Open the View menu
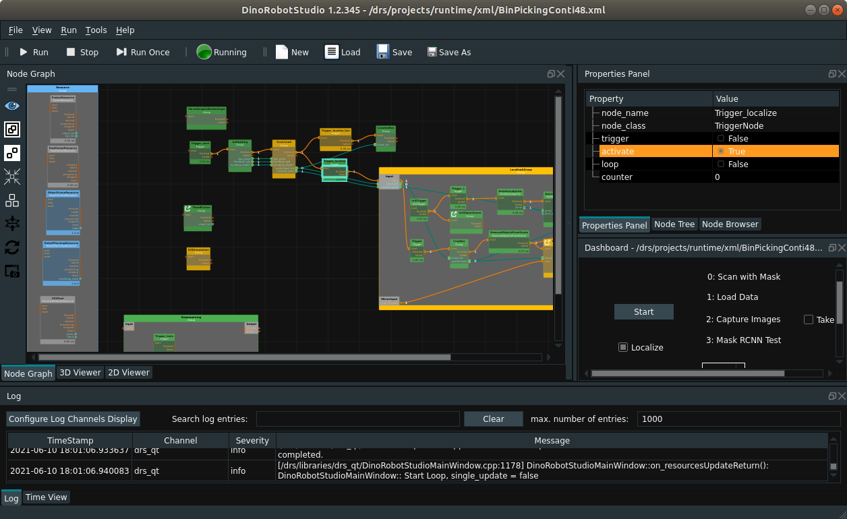Viewport: 847px width, 519px height. [x=42, y=30]
